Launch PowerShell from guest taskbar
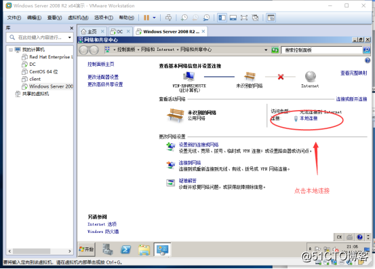 [126, 249]
